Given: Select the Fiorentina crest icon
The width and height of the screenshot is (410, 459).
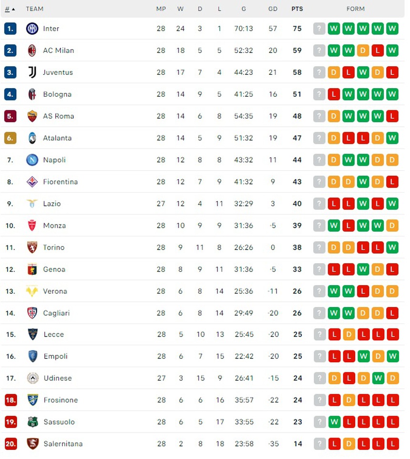Looking at the screenshot, I should (32, 182).
